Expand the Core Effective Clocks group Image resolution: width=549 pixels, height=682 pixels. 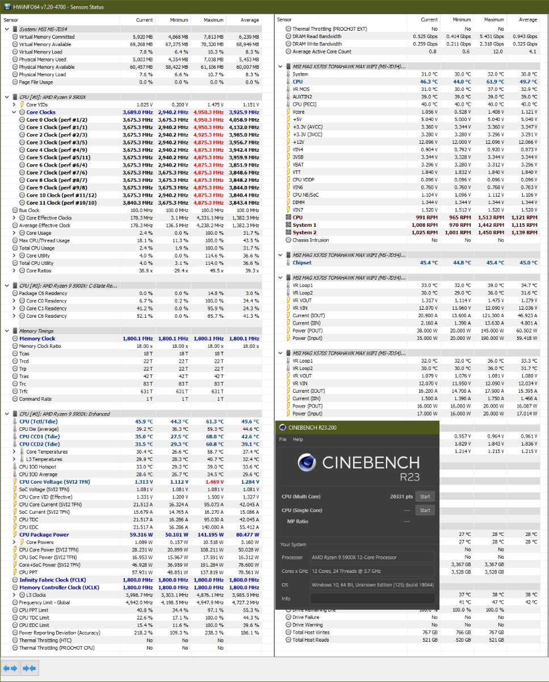[x=14, y=218]
